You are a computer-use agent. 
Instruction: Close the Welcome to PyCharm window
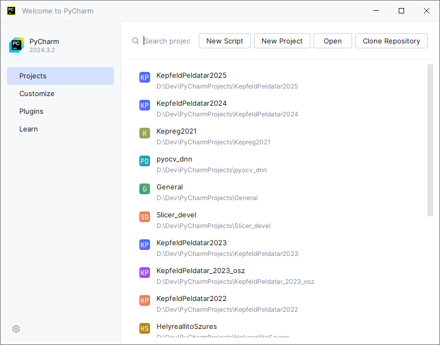[427, 11]
